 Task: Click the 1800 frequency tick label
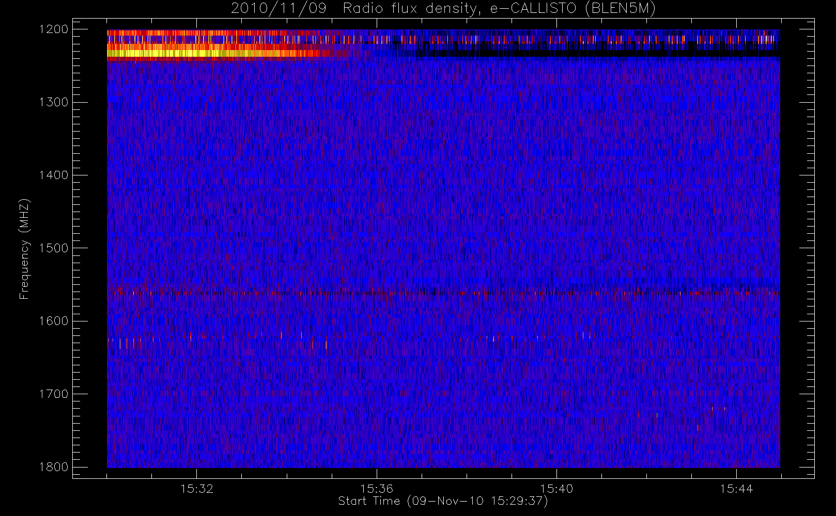(54, 467)
